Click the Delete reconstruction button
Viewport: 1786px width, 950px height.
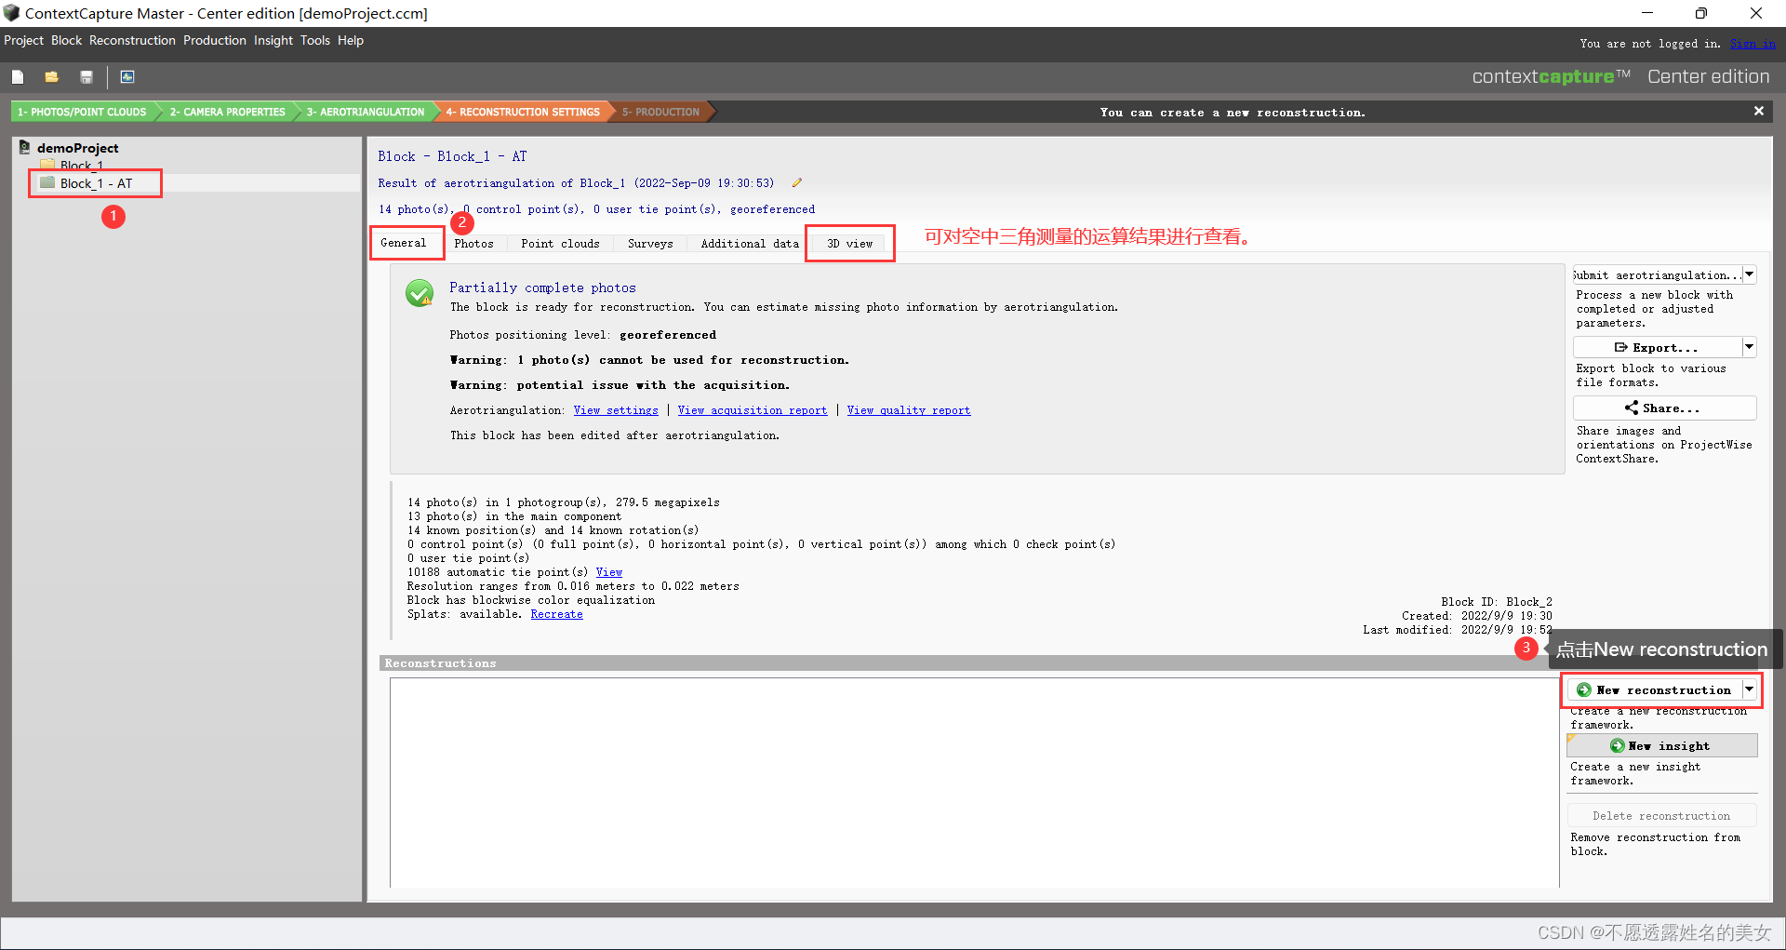click(x=1662, y=816)
